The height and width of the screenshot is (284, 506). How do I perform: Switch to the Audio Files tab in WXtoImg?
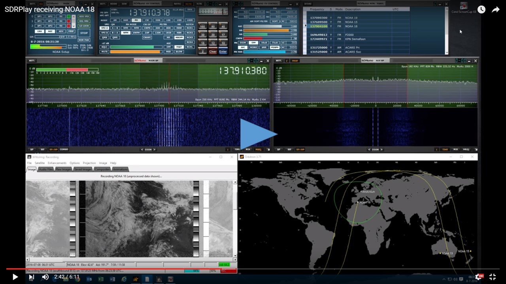(x=46, y=169)
